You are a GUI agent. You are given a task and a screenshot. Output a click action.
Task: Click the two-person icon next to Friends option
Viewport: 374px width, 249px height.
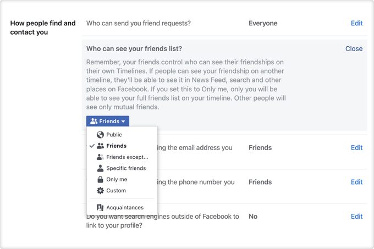(100, 146)
